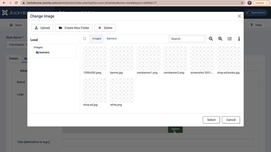Click the browser address bar URL

[x=91, y=3]
